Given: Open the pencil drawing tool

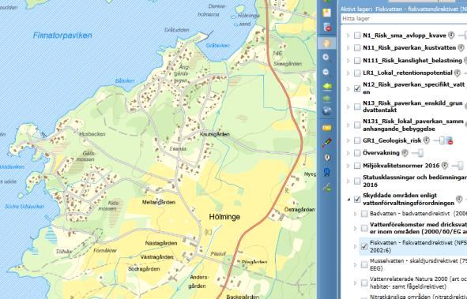Looking at the screenshot, I should coord(326,143).
